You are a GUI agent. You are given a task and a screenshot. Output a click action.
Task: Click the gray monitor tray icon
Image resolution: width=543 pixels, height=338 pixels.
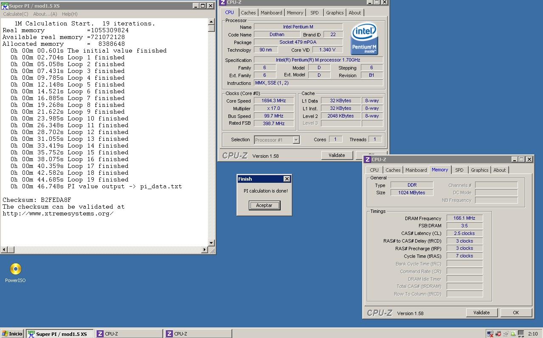(x=520, y=334)
